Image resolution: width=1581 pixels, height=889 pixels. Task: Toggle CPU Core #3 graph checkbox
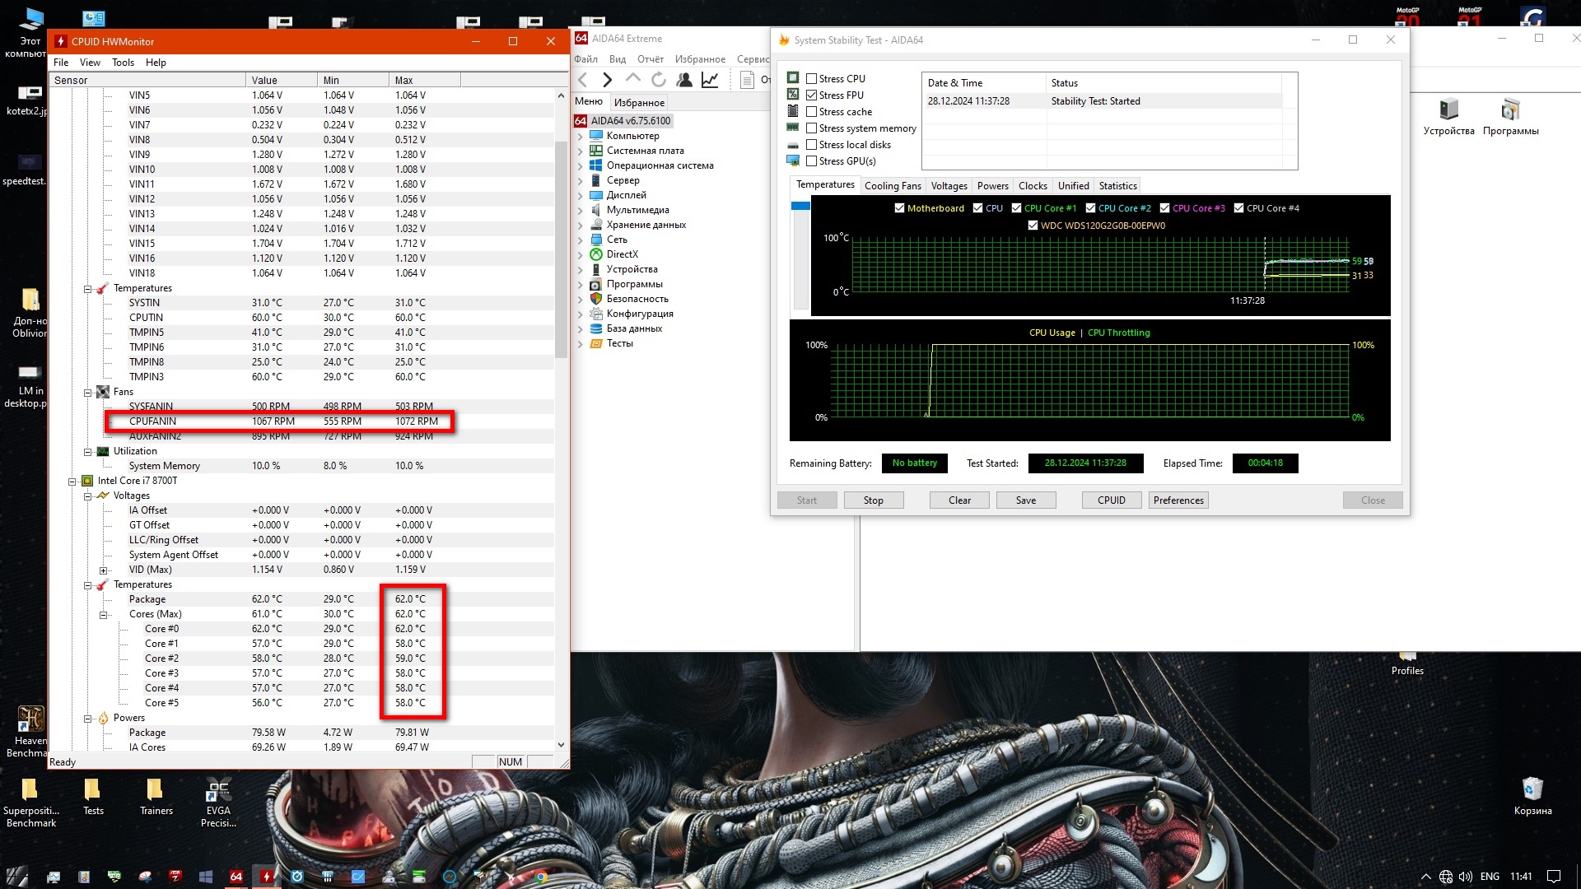(x=1165, y=208)
